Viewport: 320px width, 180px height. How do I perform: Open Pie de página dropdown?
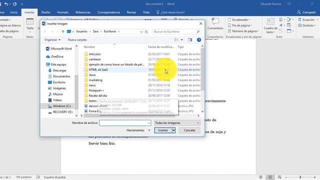(x=240, y=25)
